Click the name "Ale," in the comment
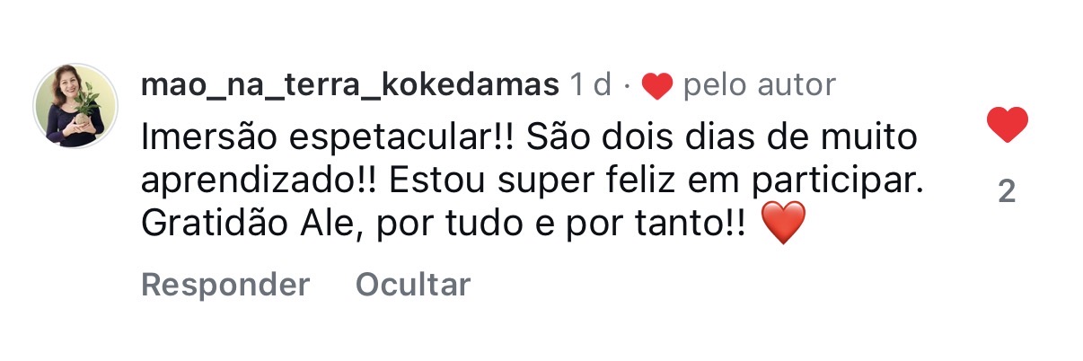This screenshot has height=361, width=1083. coord(336,222)
